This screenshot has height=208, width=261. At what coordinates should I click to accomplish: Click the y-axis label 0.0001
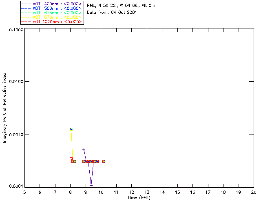click(x=16, y=186)
